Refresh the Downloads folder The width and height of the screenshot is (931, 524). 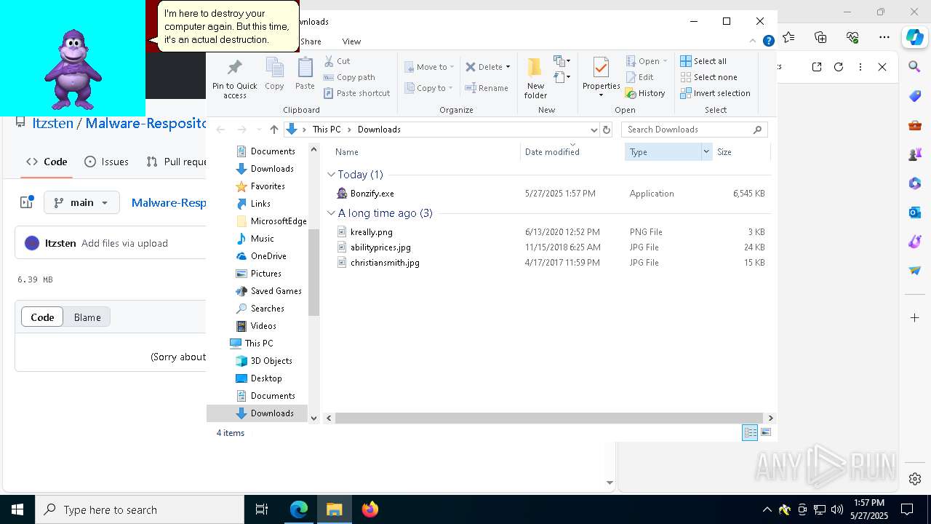[x=607, y=130]
